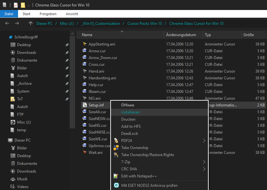Viewport: 267px width, 190px height.
Task: Click the ESET NOD32 antivirus icon
Action: click(116, 185)
